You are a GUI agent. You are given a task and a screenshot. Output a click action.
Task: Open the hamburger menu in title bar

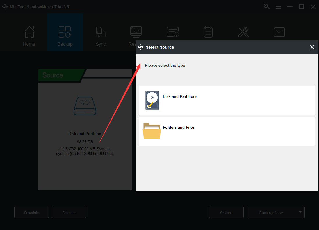(x=278, y=6)
